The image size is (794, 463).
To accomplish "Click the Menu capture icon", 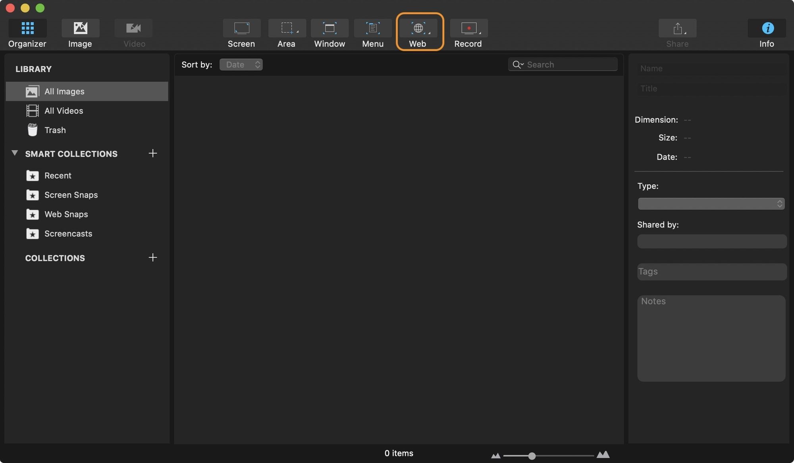I will 372,28.
